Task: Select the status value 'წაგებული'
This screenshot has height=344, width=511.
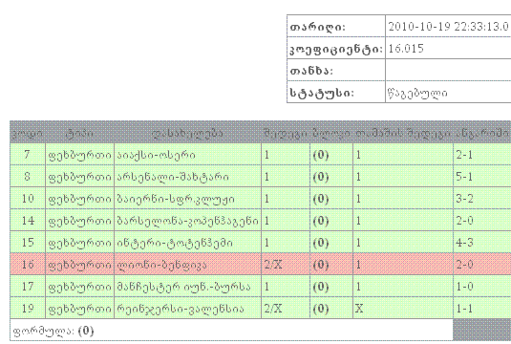Action: pyautogui.click(x=417, y=94)
